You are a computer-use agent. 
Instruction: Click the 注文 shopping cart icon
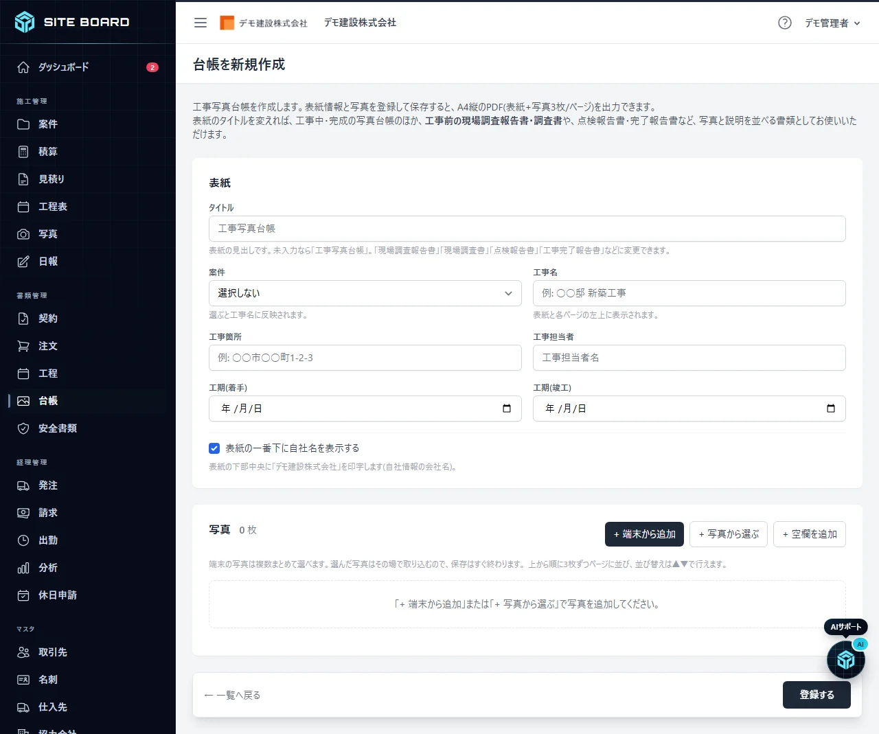[x=23, y=346]
